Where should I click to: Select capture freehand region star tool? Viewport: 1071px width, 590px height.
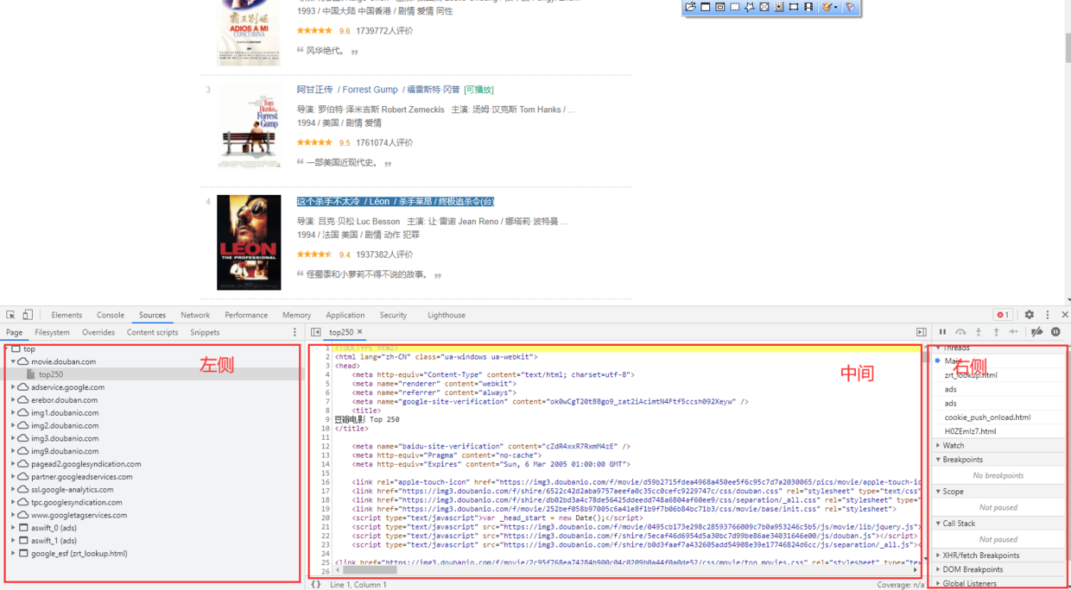pos(750,7)
